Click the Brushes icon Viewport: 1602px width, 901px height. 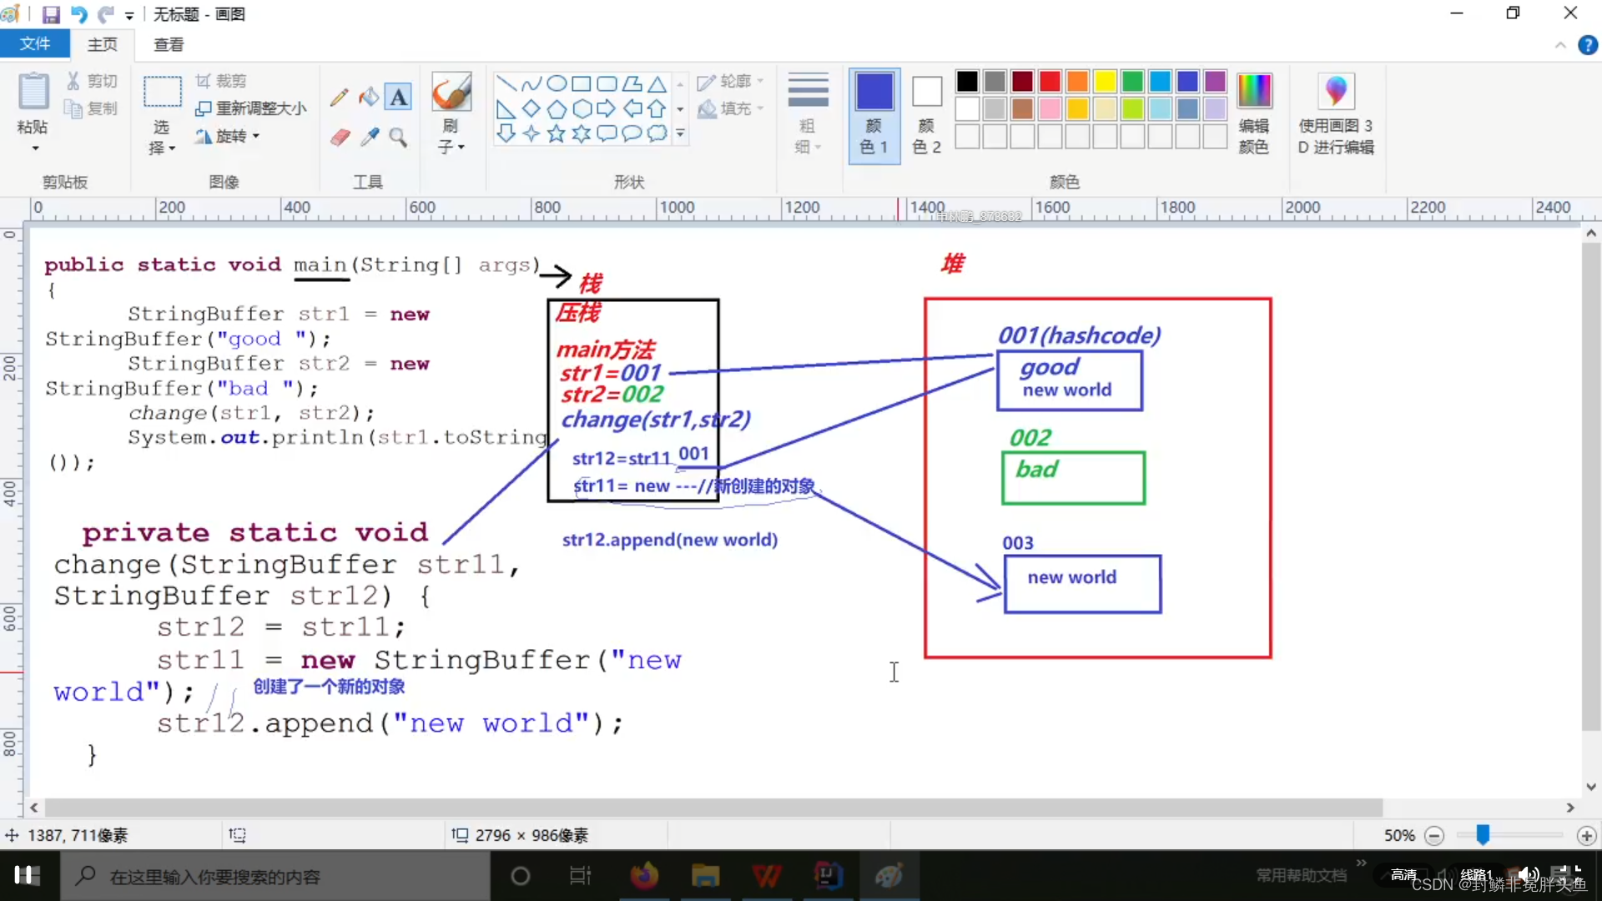[451, 92]
